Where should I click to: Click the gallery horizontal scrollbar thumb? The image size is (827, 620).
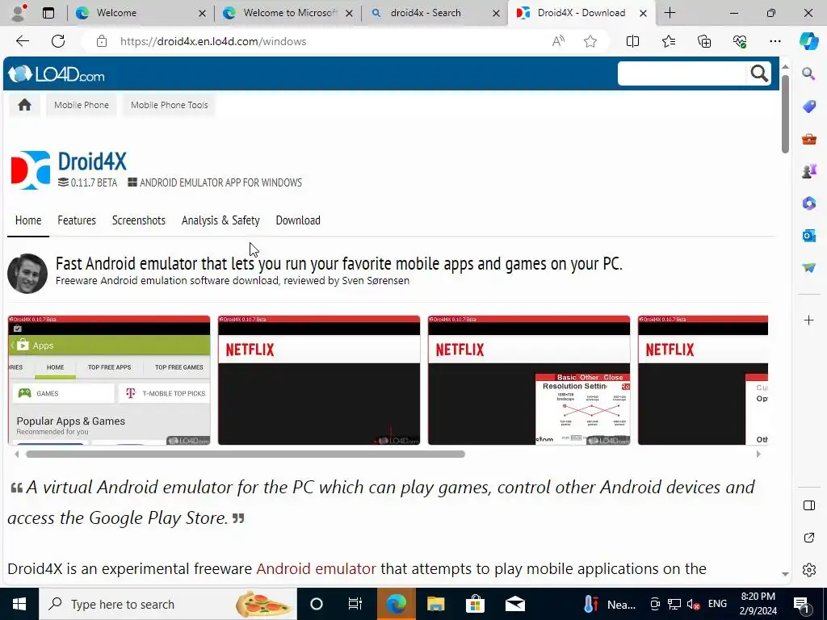pos(246,454)
